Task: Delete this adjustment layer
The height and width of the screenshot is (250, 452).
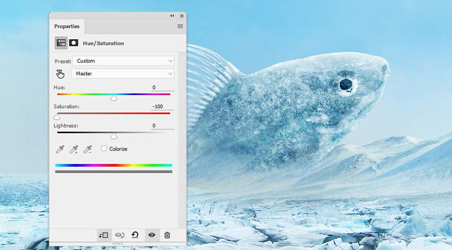Action: click(166, 235)
